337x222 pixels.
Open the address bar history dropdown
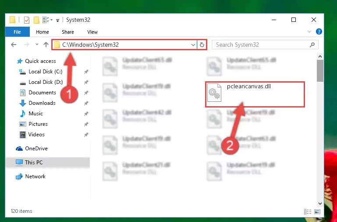pyautogui.click(x=193, y=45)
